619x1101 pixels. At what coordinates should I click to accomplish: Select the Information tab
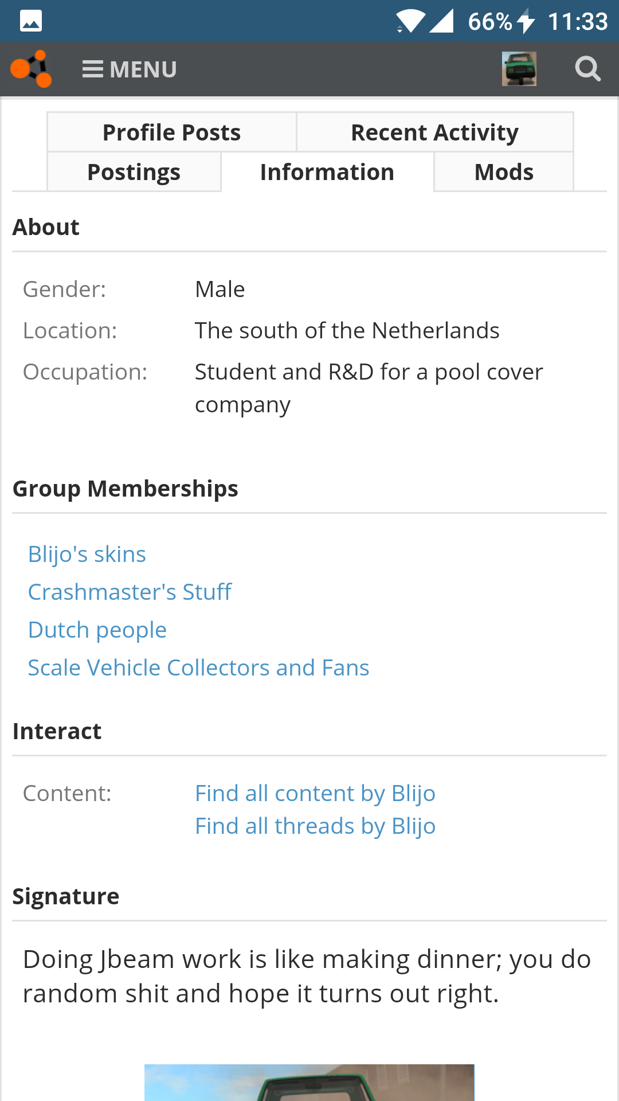[327, 172]
